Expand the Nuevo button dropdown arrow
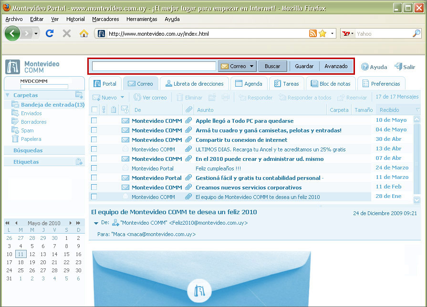The width and height of the screenshot is (427, 307). coord(122,98)
